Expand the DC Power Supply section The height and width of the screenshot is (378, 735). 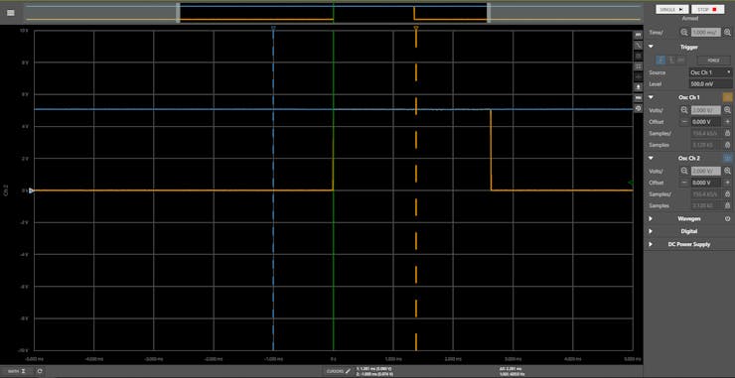[651, 244]
